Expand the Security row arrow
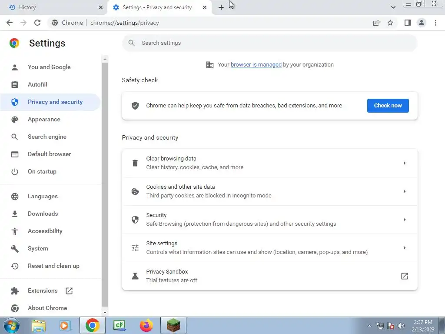The height and width of the screenshot is (334, 445). pos(405,220)
